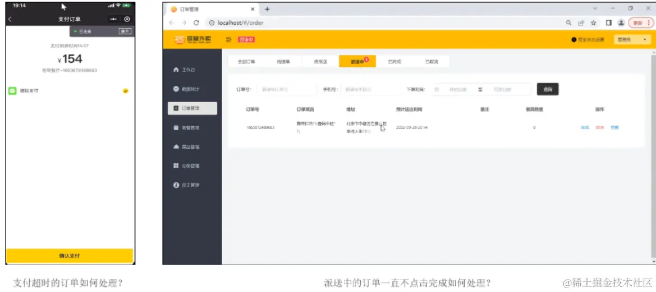
Task: Bookmark this page with the star icon
Action: (x=593, y=23)
